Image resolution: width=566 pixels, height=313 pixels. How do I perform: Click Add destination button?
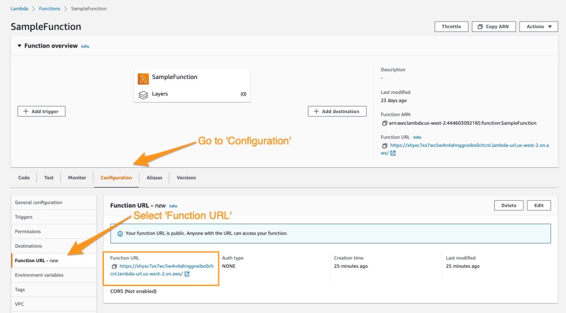tap(337, 112)
